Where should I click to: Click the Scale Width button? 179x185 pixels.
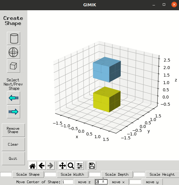click(72, 174)
